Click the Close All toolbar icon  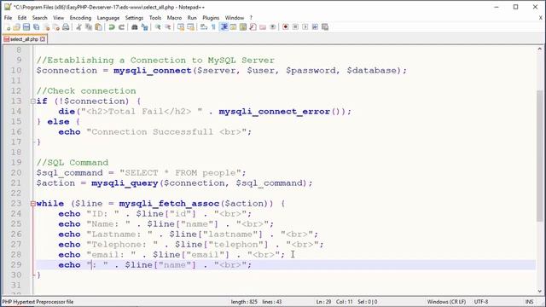pos(55,27)
